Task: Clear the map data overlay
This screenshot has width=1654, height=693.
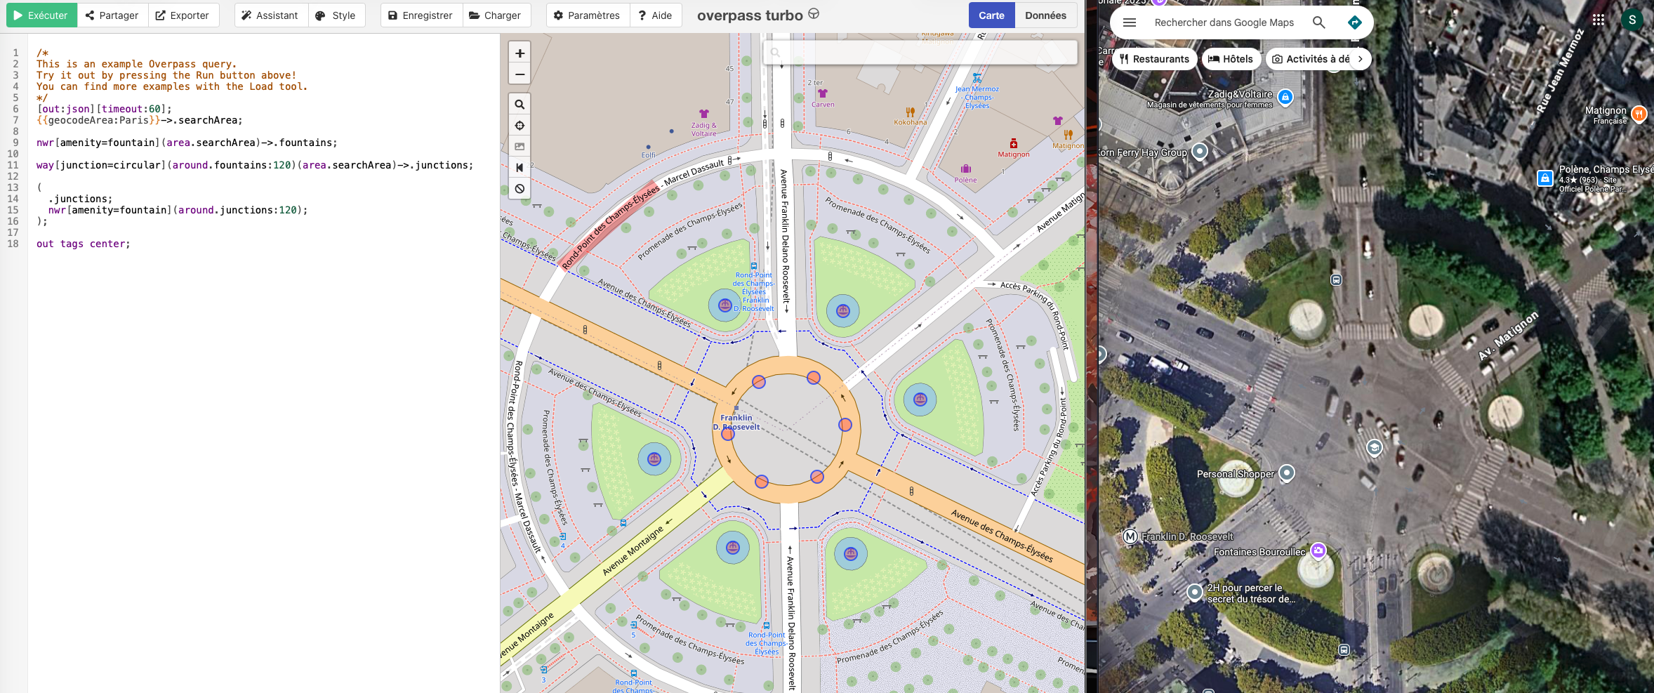Action: click(520, 189)
